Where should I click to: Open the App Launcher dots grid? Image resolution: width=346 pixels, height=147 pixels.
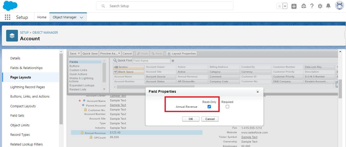(7, 17)
